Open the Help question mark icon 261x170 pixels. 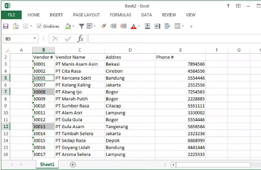[228, 6]
